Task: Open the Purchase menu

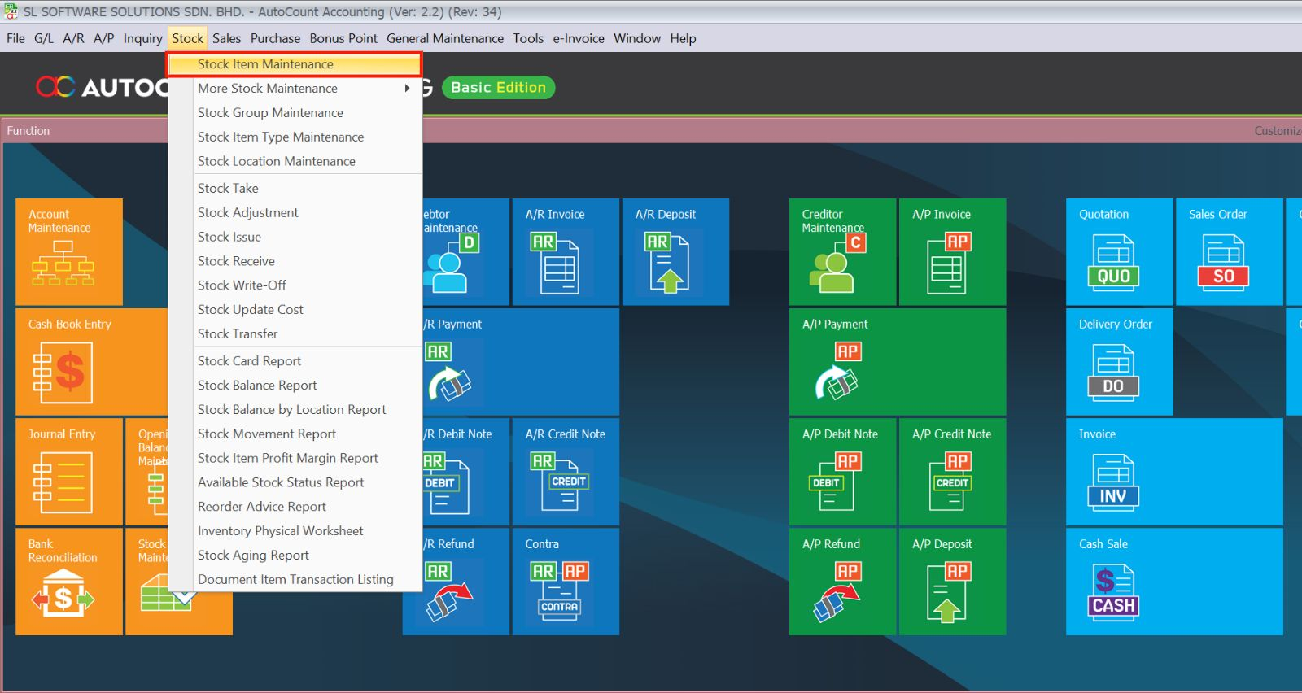Action: (275, 38)
